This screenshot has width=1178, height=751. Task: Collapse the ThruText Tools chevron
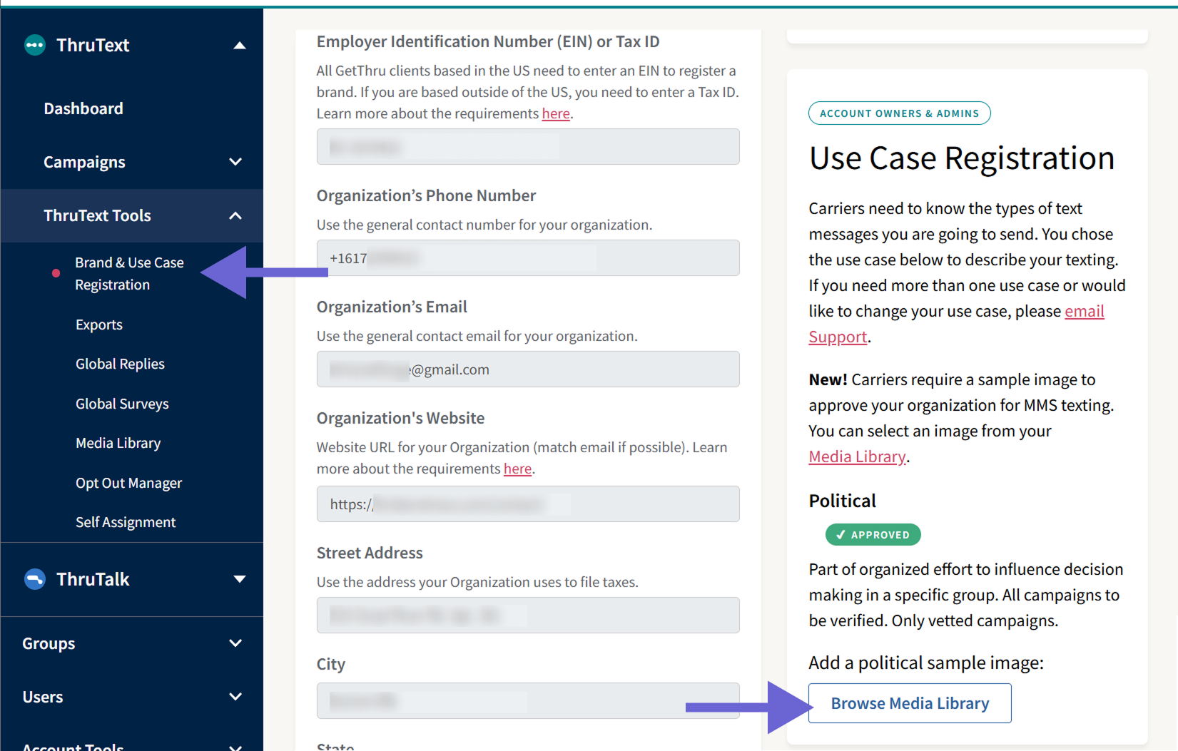coord(235,215)
